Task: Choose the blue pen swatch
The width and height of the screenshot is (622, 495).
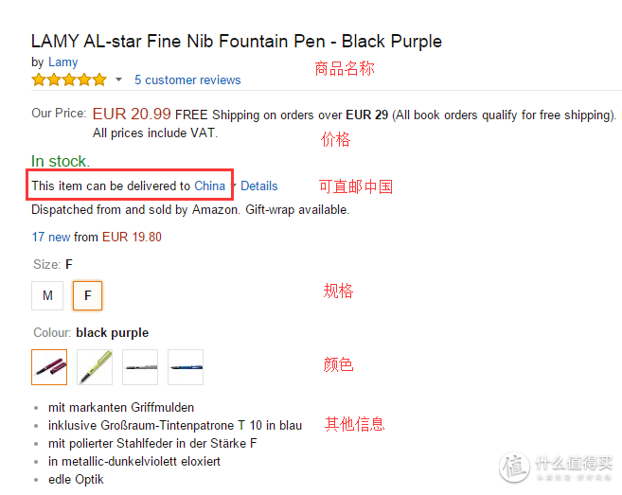Action: coord(186,367)
